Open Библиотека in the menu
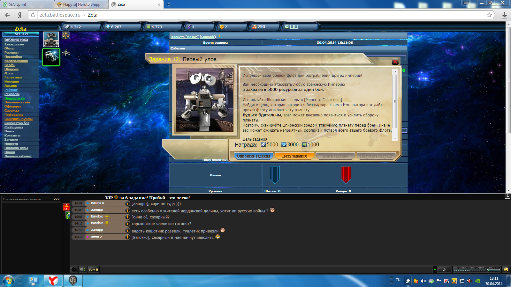511x287 pixels. point(16,40)
